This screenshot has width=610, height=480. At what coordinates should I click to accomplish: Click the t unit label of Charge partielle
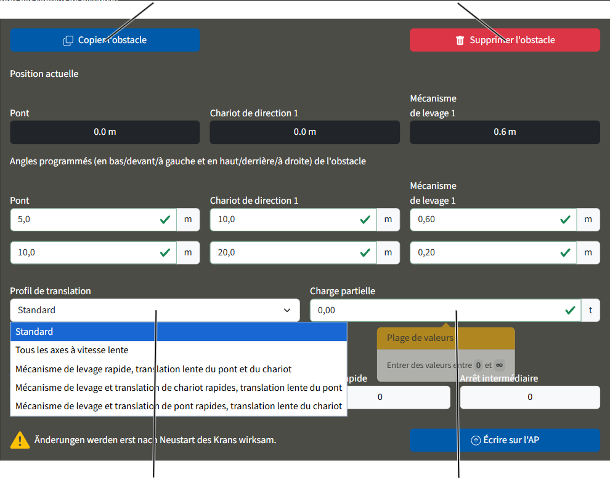[x=590, y=310]
